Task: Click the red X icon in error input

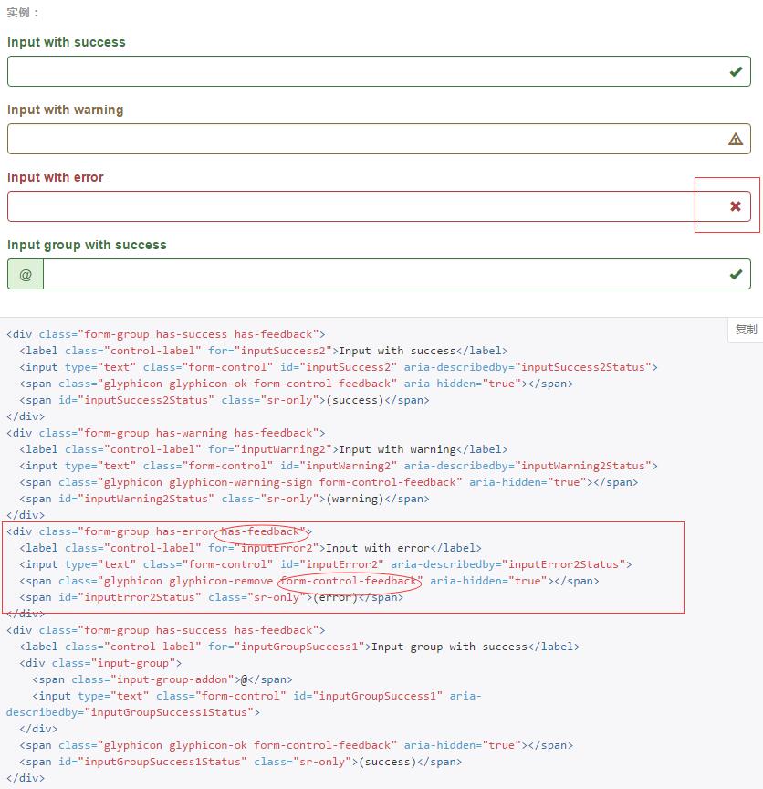Action: [x=736, y=206]
